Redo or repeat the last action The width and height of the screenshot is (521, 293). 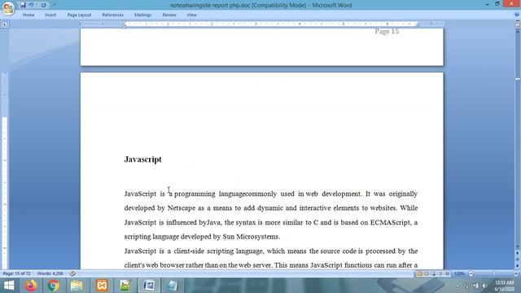43,5
